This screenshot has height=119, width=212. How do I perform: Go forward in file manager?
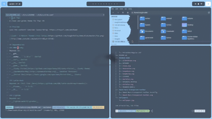click(118, 13)
